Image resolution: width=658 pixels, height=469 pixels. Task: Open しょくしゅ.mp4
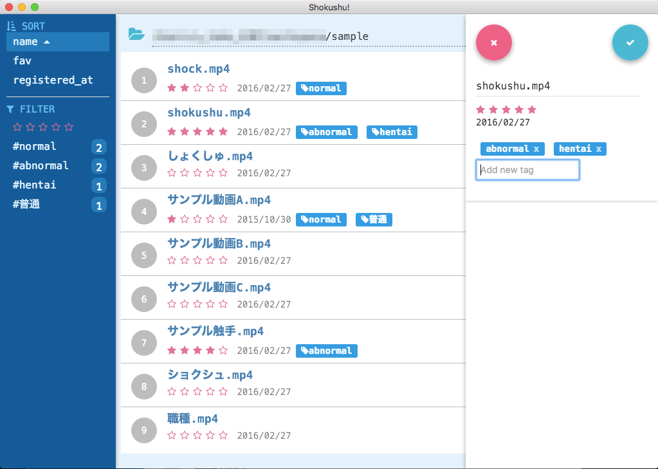[210, 156]
